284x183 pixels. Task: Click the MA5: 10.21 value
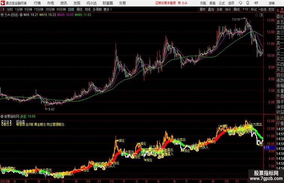tap(31, 15)
